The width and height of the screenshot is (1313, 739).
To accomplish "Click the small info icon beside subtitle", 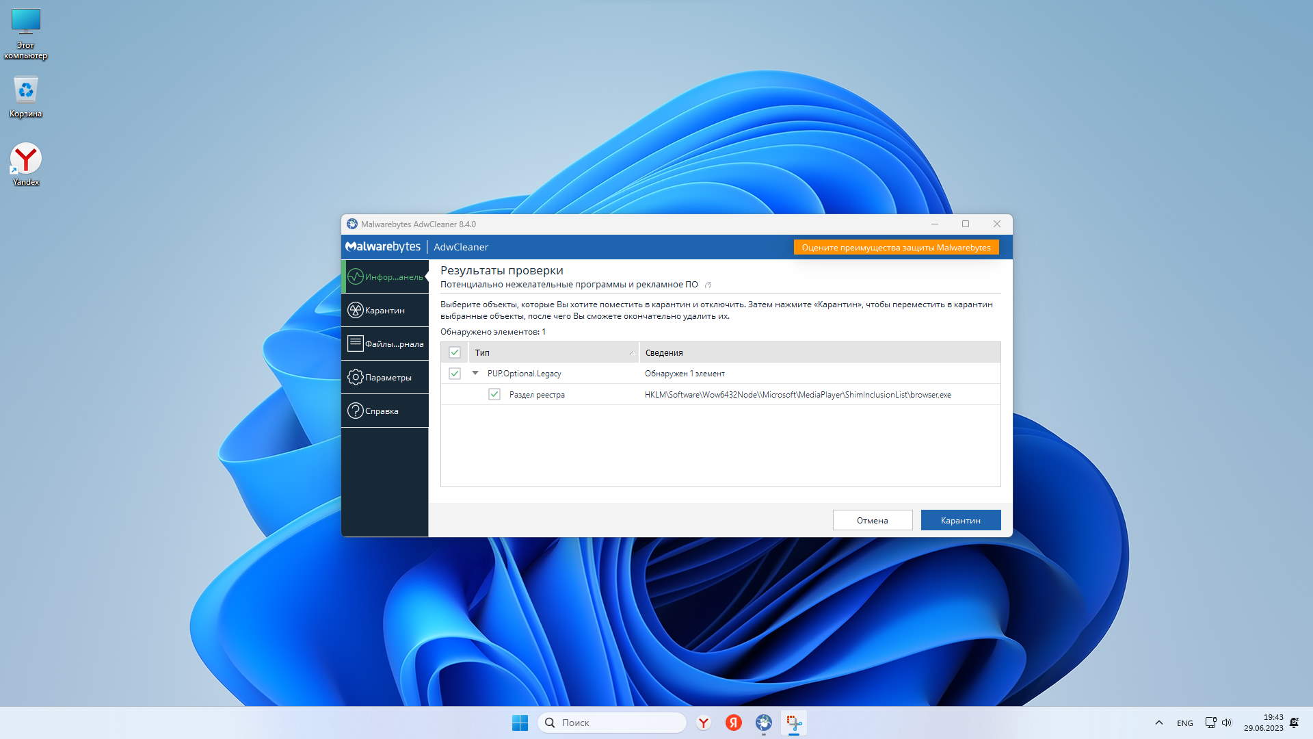I will [x=708, y=285].
